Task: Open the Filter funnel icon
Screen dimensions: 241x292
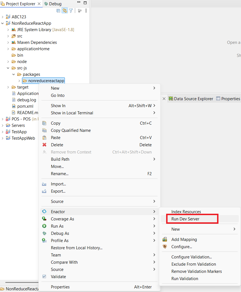Action: pyautogui.click(x=71, y=11)
